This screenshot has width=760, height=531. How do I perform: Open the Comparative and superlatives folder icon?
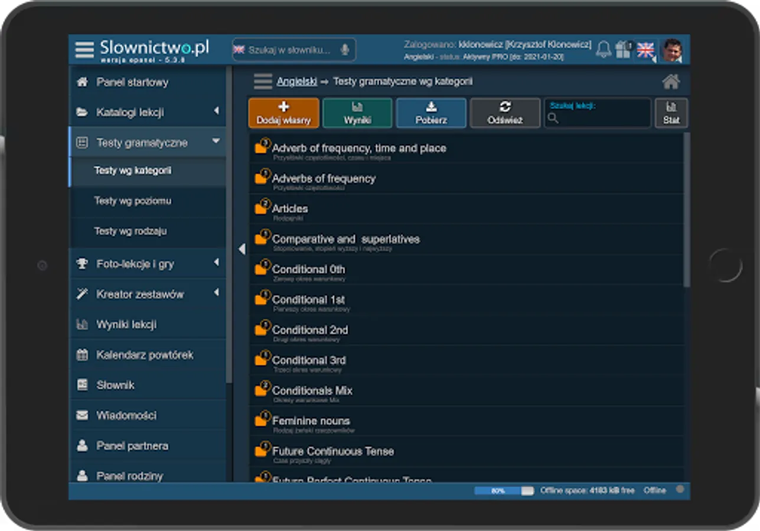click(x=262, y=238)
